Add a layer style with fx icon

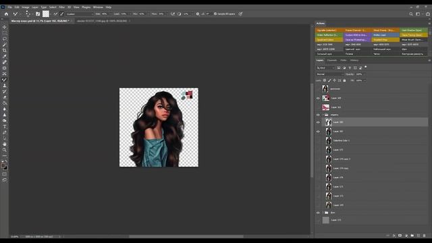394,236
